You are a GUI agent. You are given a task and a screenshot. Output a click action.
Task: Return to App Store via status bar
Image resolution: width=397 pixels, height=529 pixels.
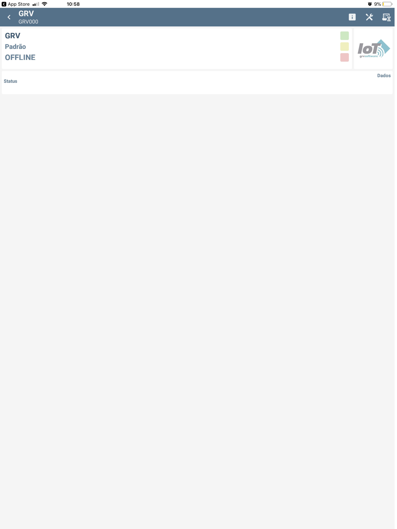click(16, 4)
